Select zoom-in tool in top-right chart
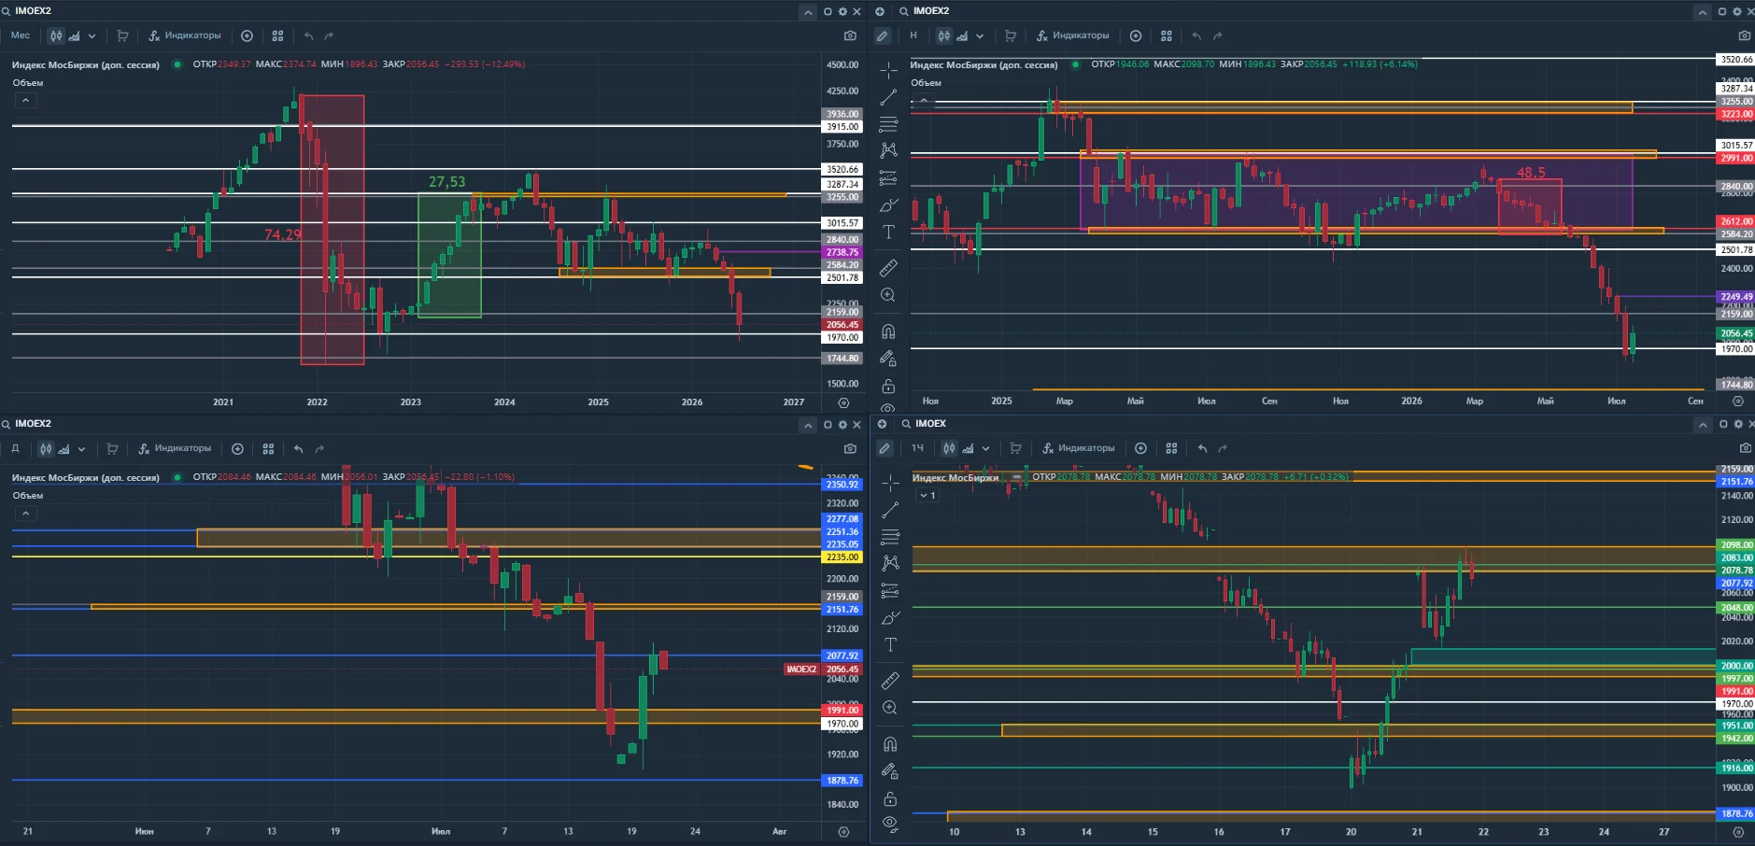Viewport: 1755px width, 846px height. pyautogui.click(x=888, y=295)
